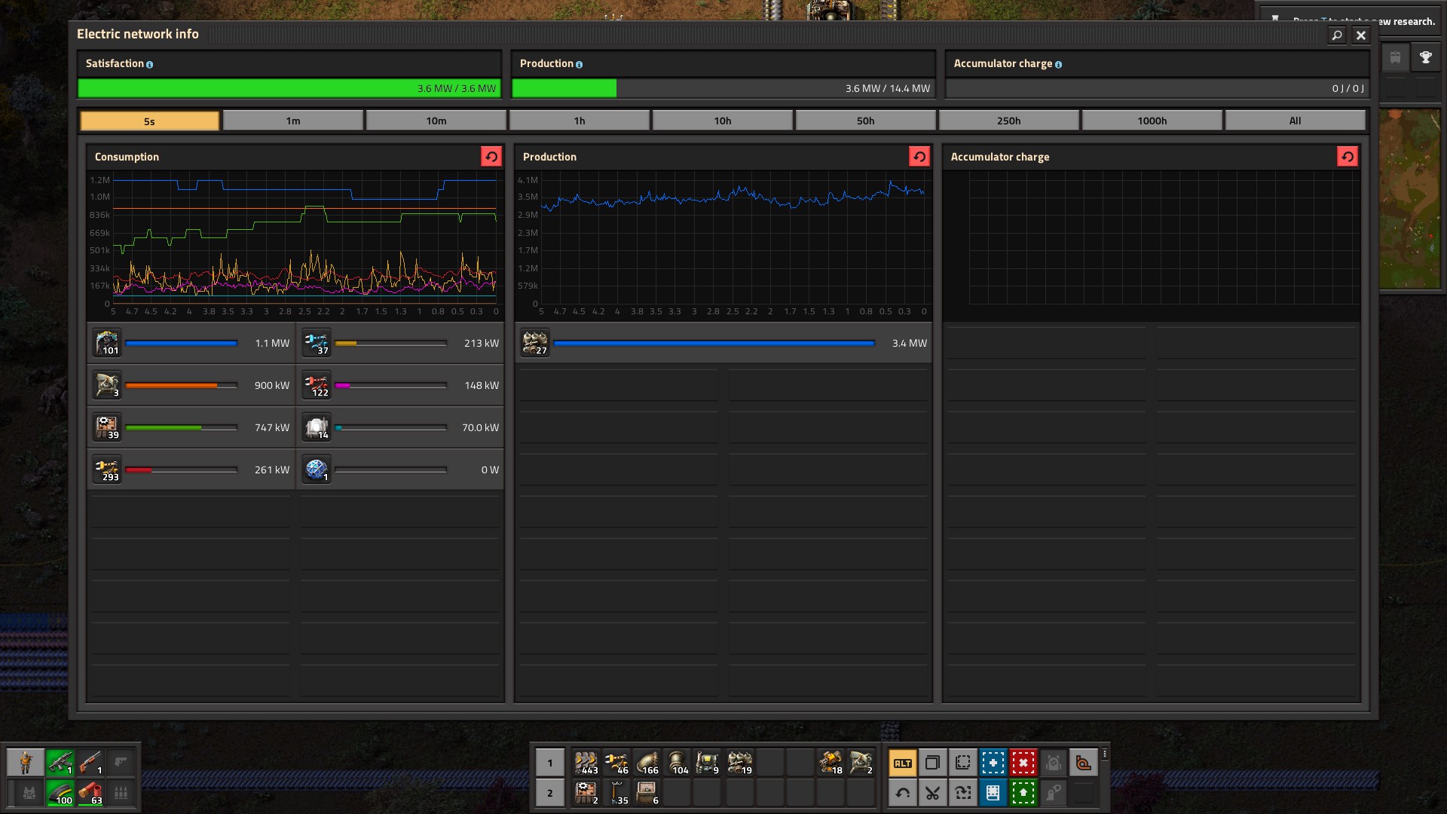Pick the inserter quickbar slot showing 46
Viewport: 1447px width, 814px height.
tap(616, 763)
